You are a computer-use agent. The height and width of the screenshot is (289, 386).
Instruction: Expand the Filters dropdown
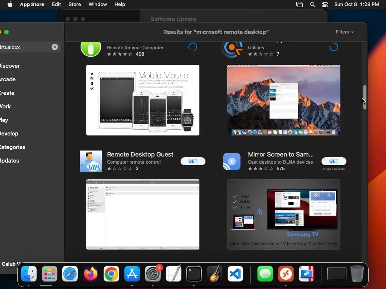pos(345,32)
